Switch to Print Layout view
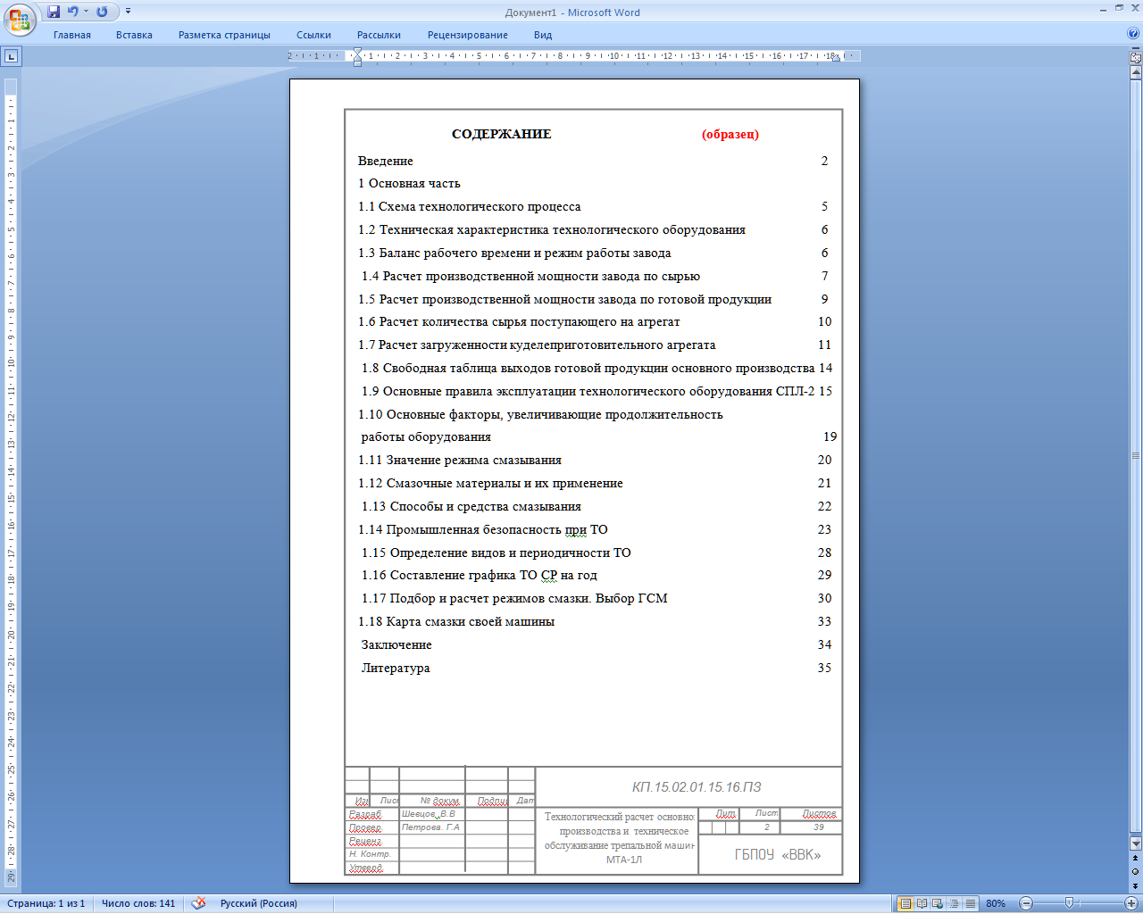This screenshot has height=914, width=1143. tap(905, 903)
